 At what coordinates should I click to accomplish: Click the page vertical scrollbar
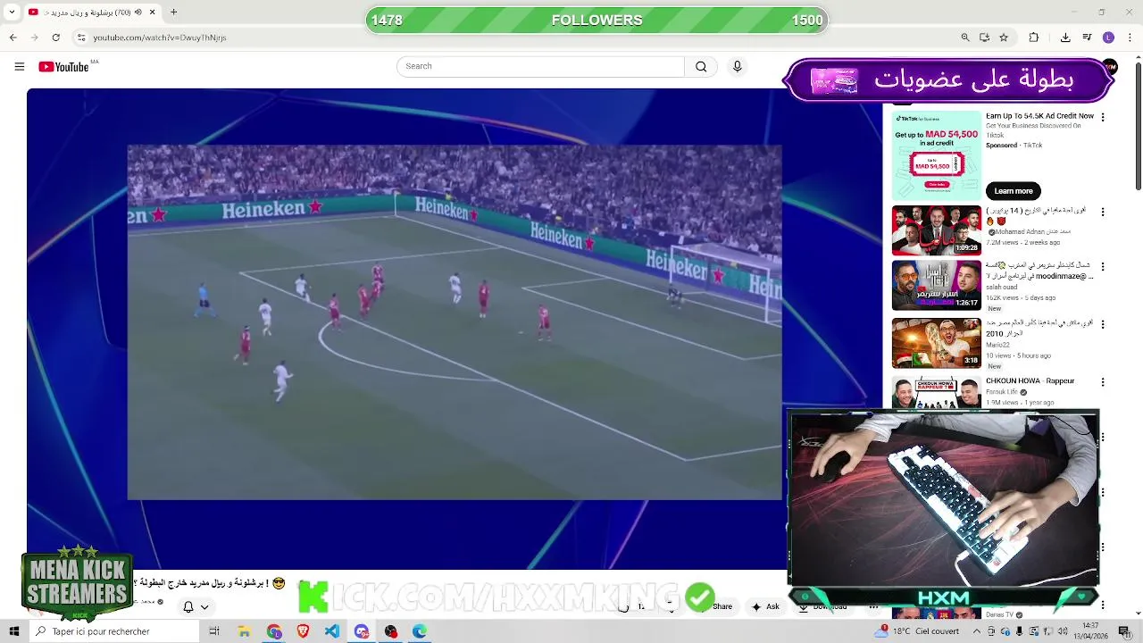tap(1138, 125)
